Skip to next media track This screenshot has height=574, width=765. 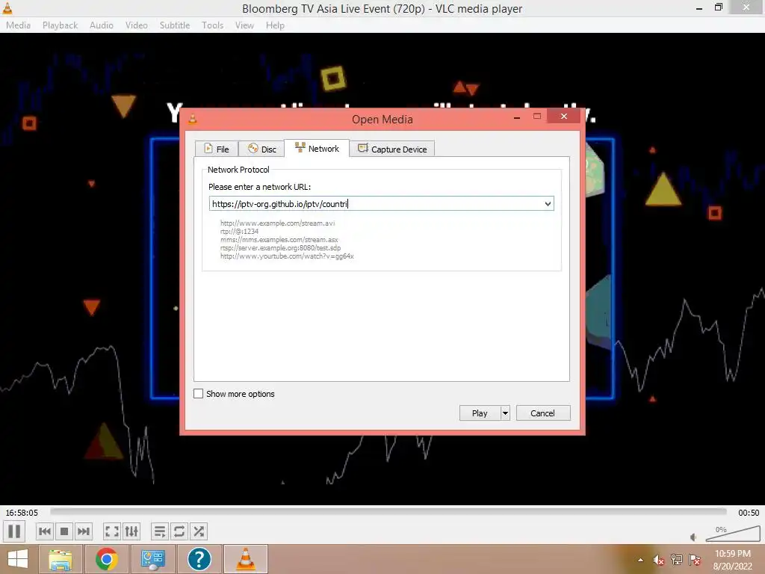pyautogui.click(x=84, y=531)
